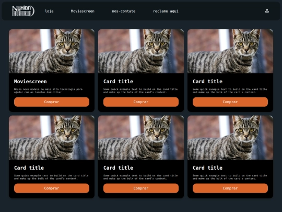Click the Nyxion logo in the navbar
The height and width of the screenshot is (212, 282).
23,11
